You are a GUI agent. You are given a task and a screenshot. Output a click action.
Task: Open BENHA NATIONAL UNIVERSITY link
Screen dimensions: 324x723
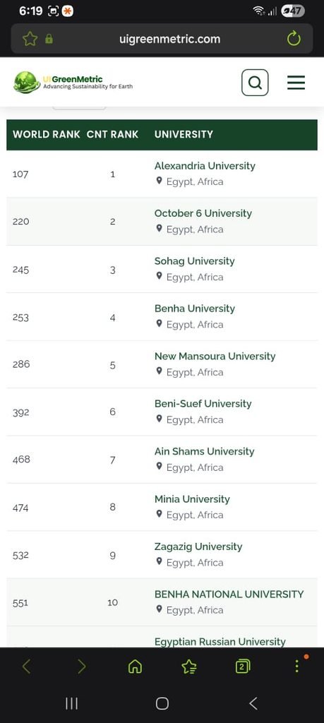click(229, 594)
